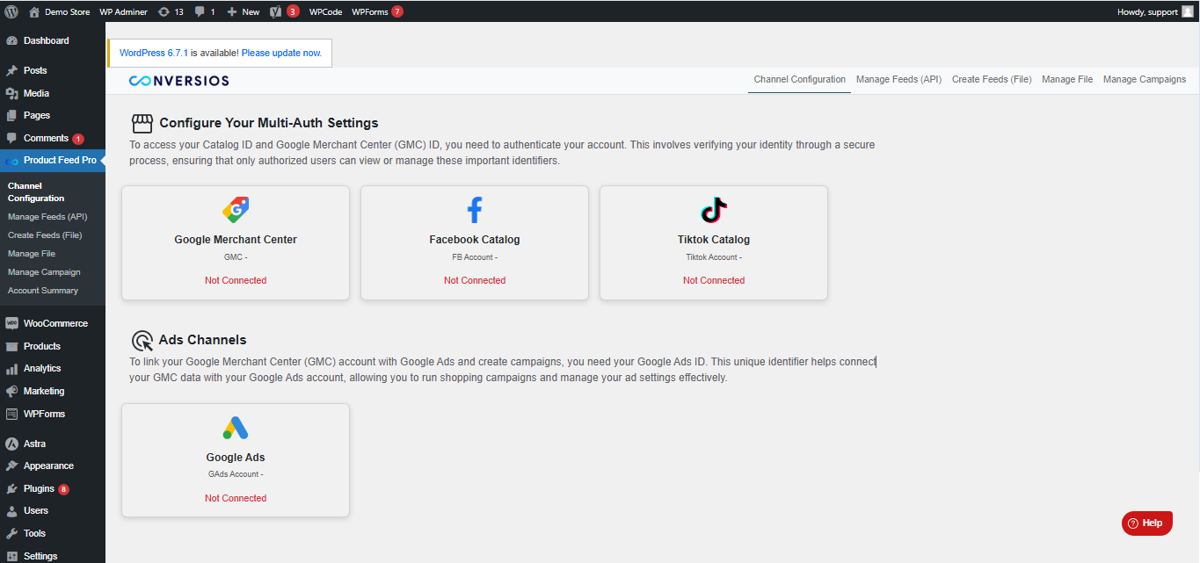
Task: Click the updates icon showing 13
Action: click(164, 11)
